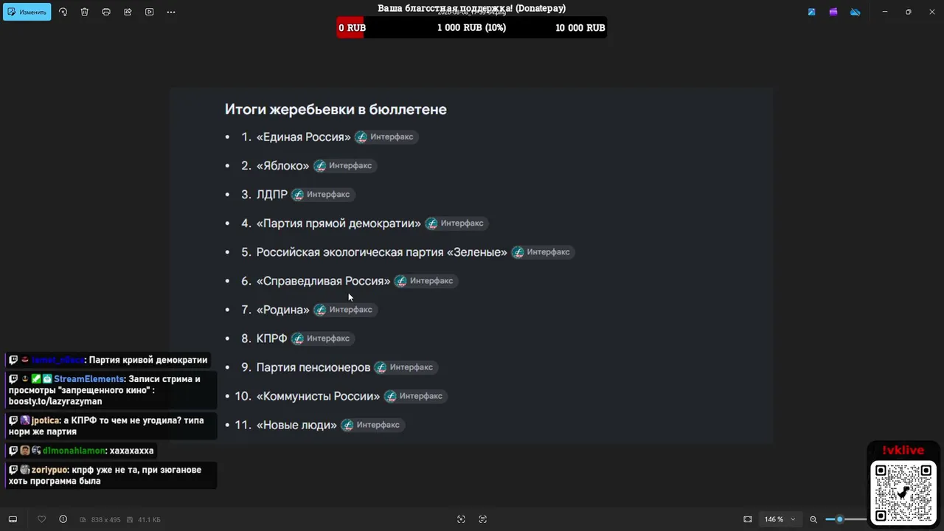Click the «Единая Россия» list entry
Screen dimensions: 944x531
click(304, 137)
